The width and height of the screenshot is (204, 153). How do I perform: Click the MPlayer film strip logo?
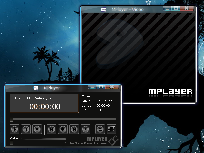pos(114,140)
